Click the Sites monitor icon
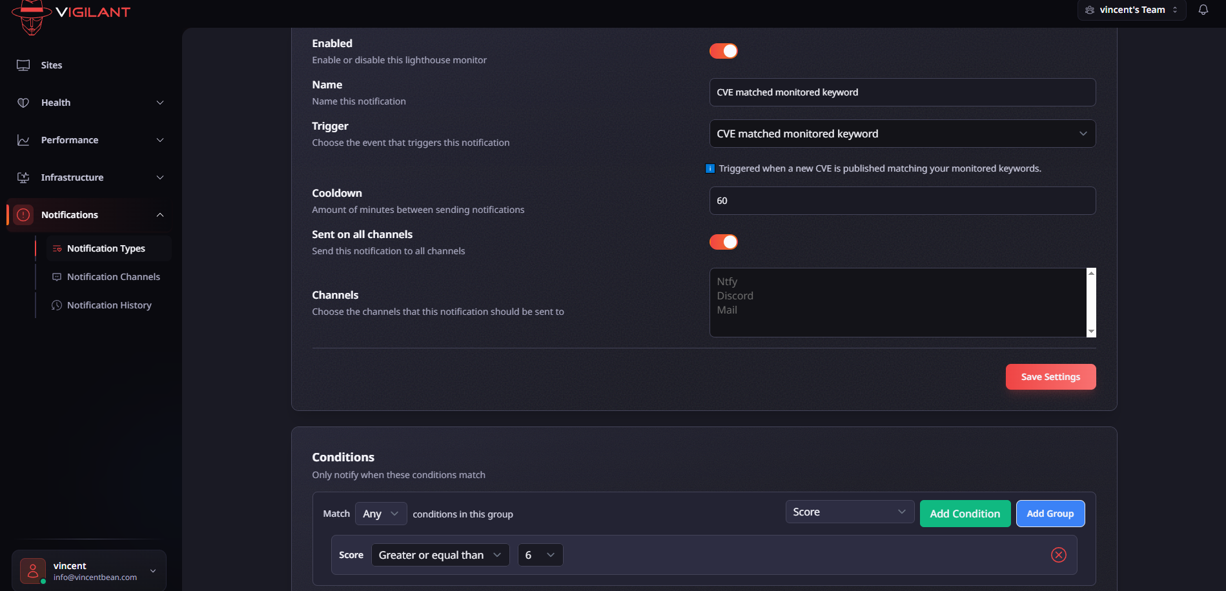1226x591 pixels. [23, 65]
